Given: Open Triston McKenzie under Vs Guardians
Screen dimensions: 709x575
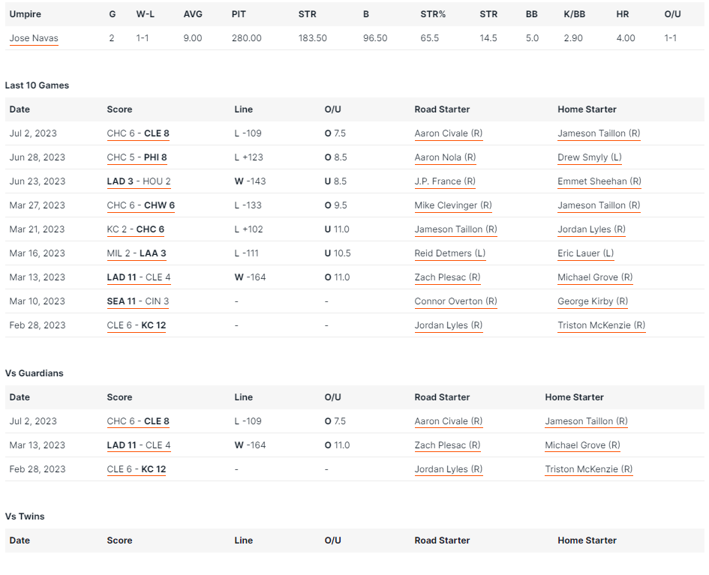Looking at the screenshot, I should pyautogui.click(x=589, y=469).
